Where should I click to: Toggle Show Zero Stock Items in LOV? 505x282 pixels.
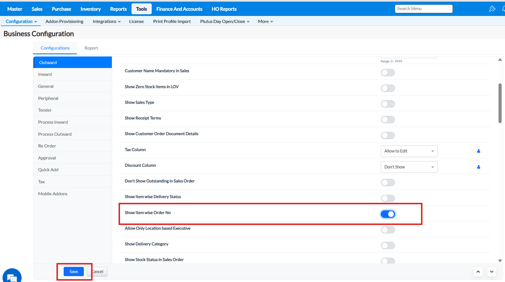tap(388, 88)
